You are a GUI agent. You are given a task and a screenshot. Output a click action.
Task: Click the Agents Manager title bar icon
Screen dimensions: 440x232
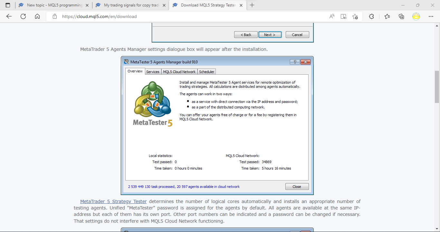click(126, 62)
